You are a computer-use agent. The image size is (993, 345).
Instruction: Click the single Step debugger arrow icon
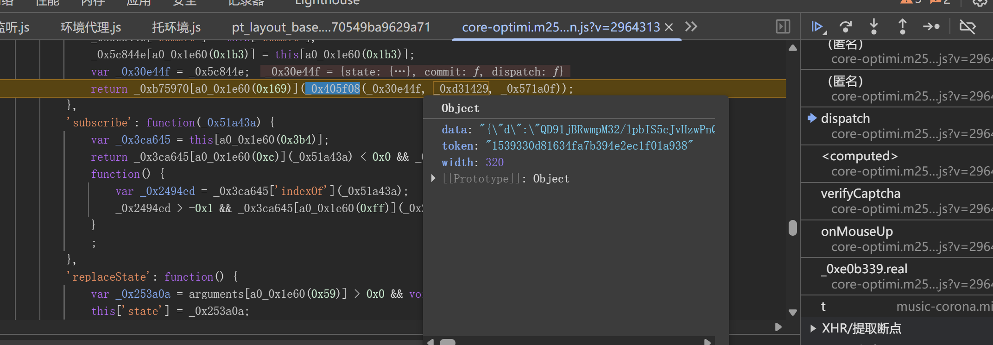click(931, 27)
